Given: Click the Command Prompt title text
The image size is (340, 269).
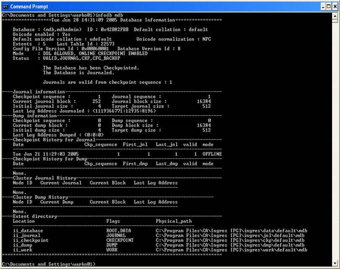Looking at the screenshot, I should tap(29, 6).
